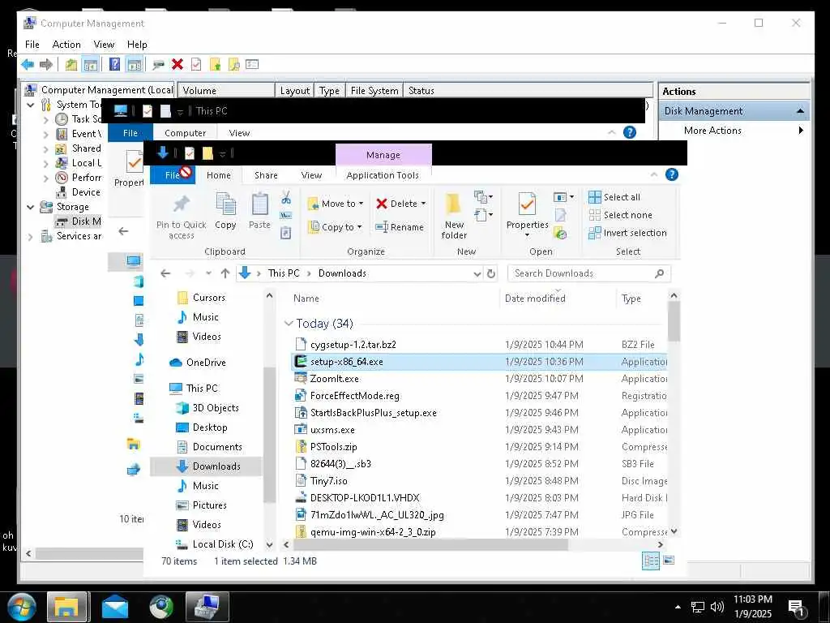Select Local Disk (C:) in navigation pane
Screen dimensions: 830x623
222,544
